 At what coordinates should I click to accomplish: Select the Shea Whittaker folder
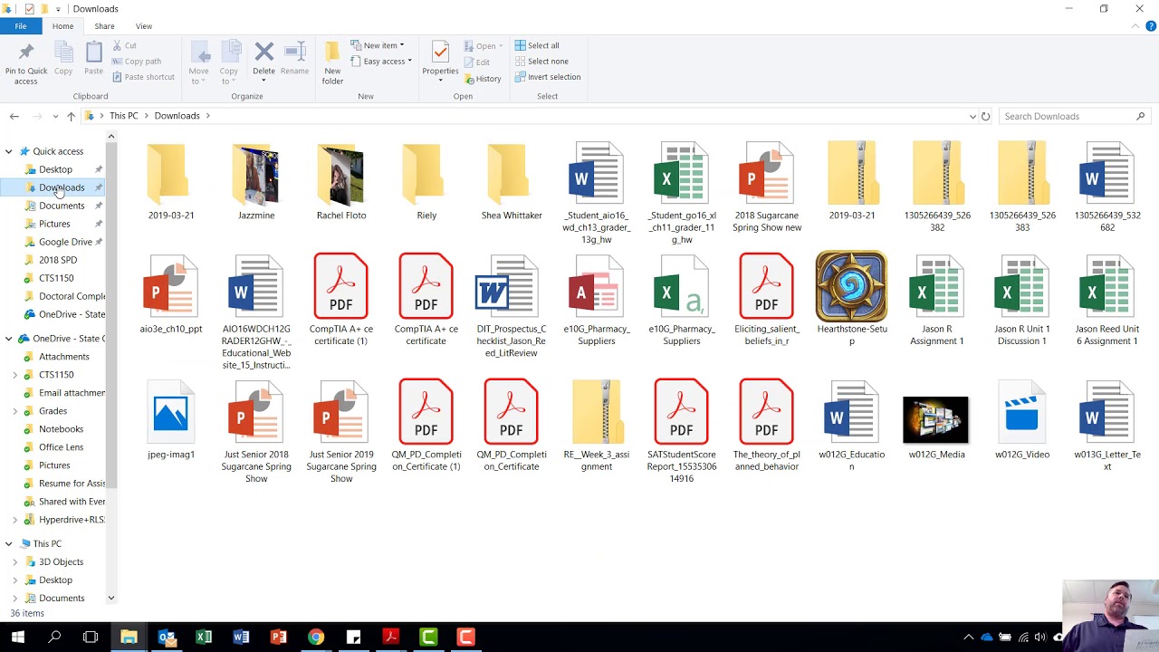512,181
